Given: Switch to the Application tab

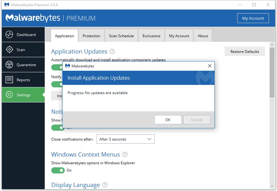Looking at the screenshot, I should pyautogui.click(x=64, y=36).
